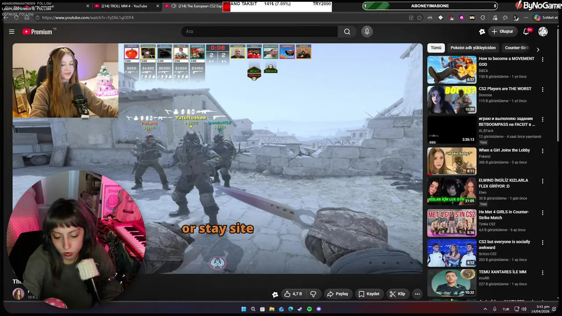The height and width of the screenshot is (316, 562).
Task: Click the Ara search input field
Action: [259, 32]
